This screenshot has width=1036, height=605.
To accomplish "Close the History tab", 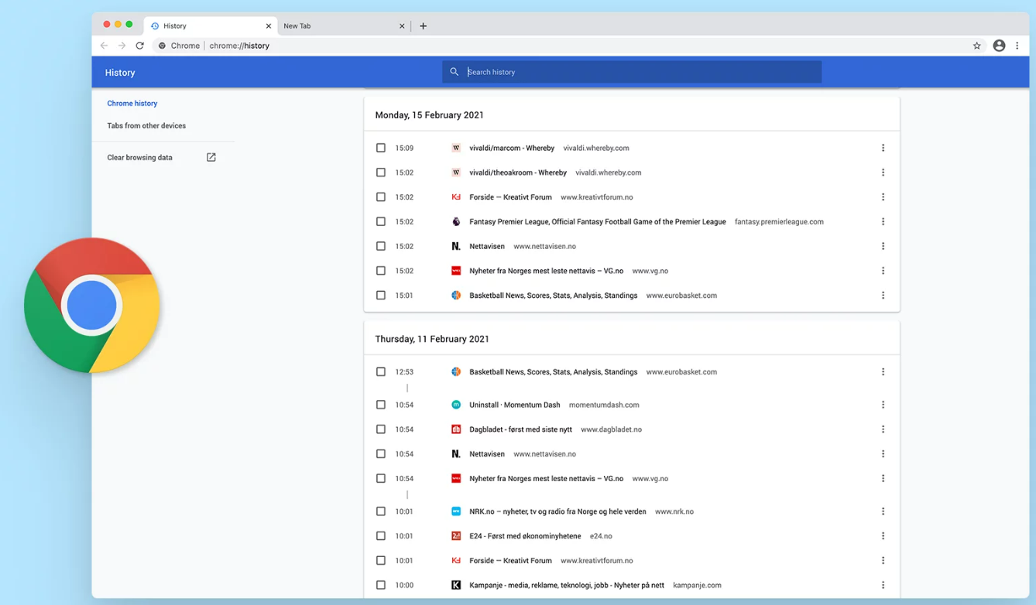I will [x=269, y=26].
